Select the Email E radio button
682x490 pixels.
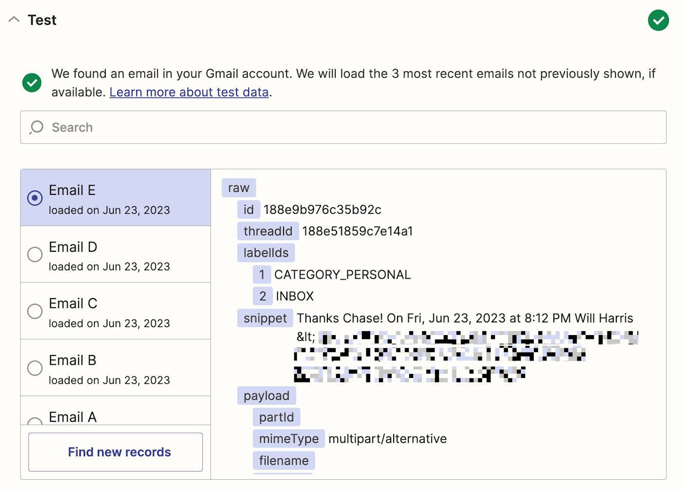35,198
